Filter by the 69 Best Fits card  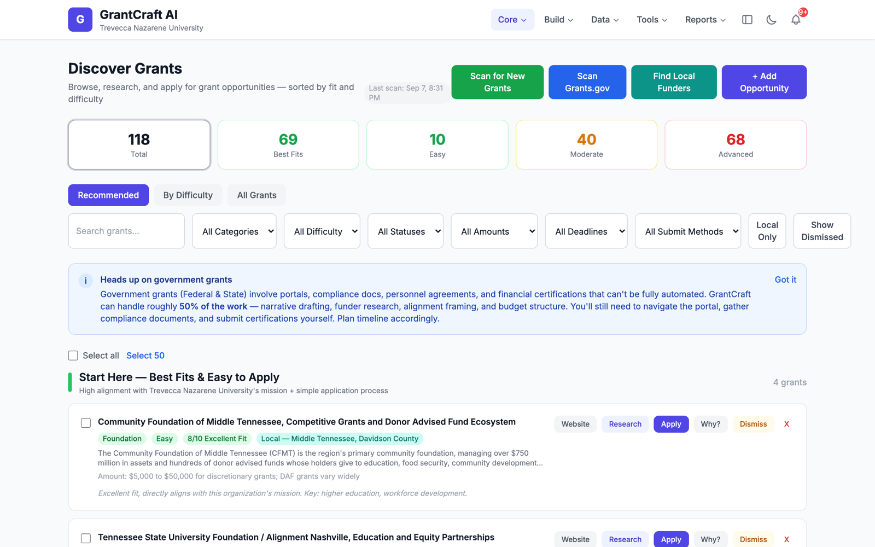click(x=288, y=145)
